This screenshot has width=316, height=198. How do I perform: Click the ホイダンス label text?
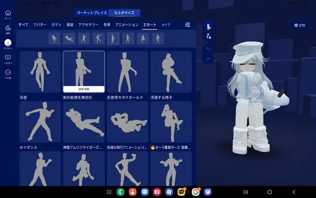(28, 148)
